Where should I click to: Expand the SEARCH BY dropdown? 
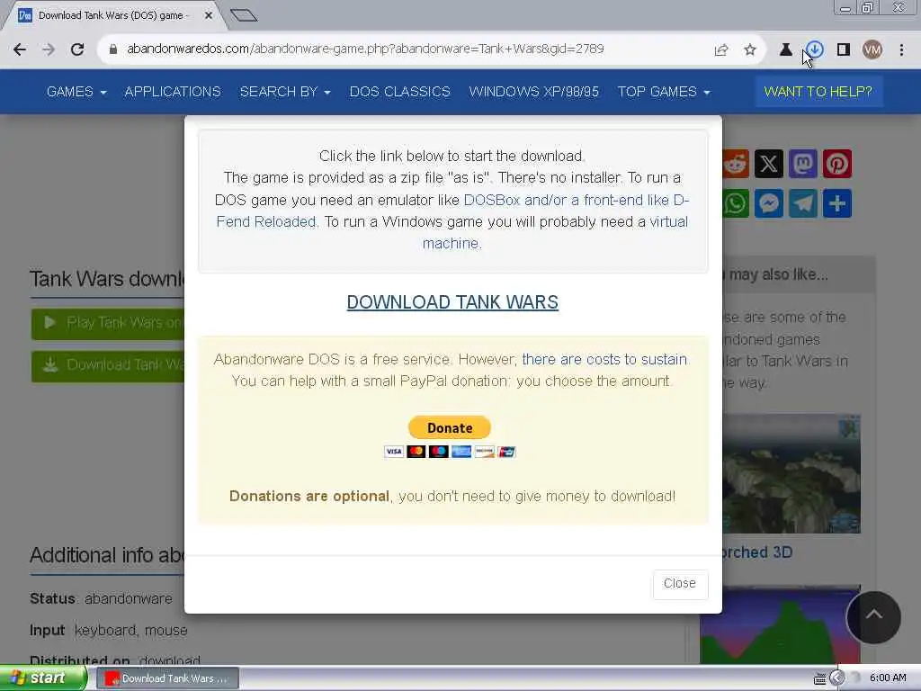(285, 92)
